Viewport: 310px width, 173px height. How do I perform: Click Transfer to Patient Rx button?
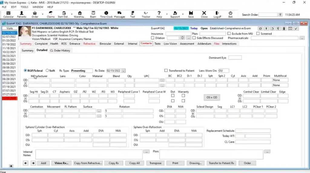point(221,163)
